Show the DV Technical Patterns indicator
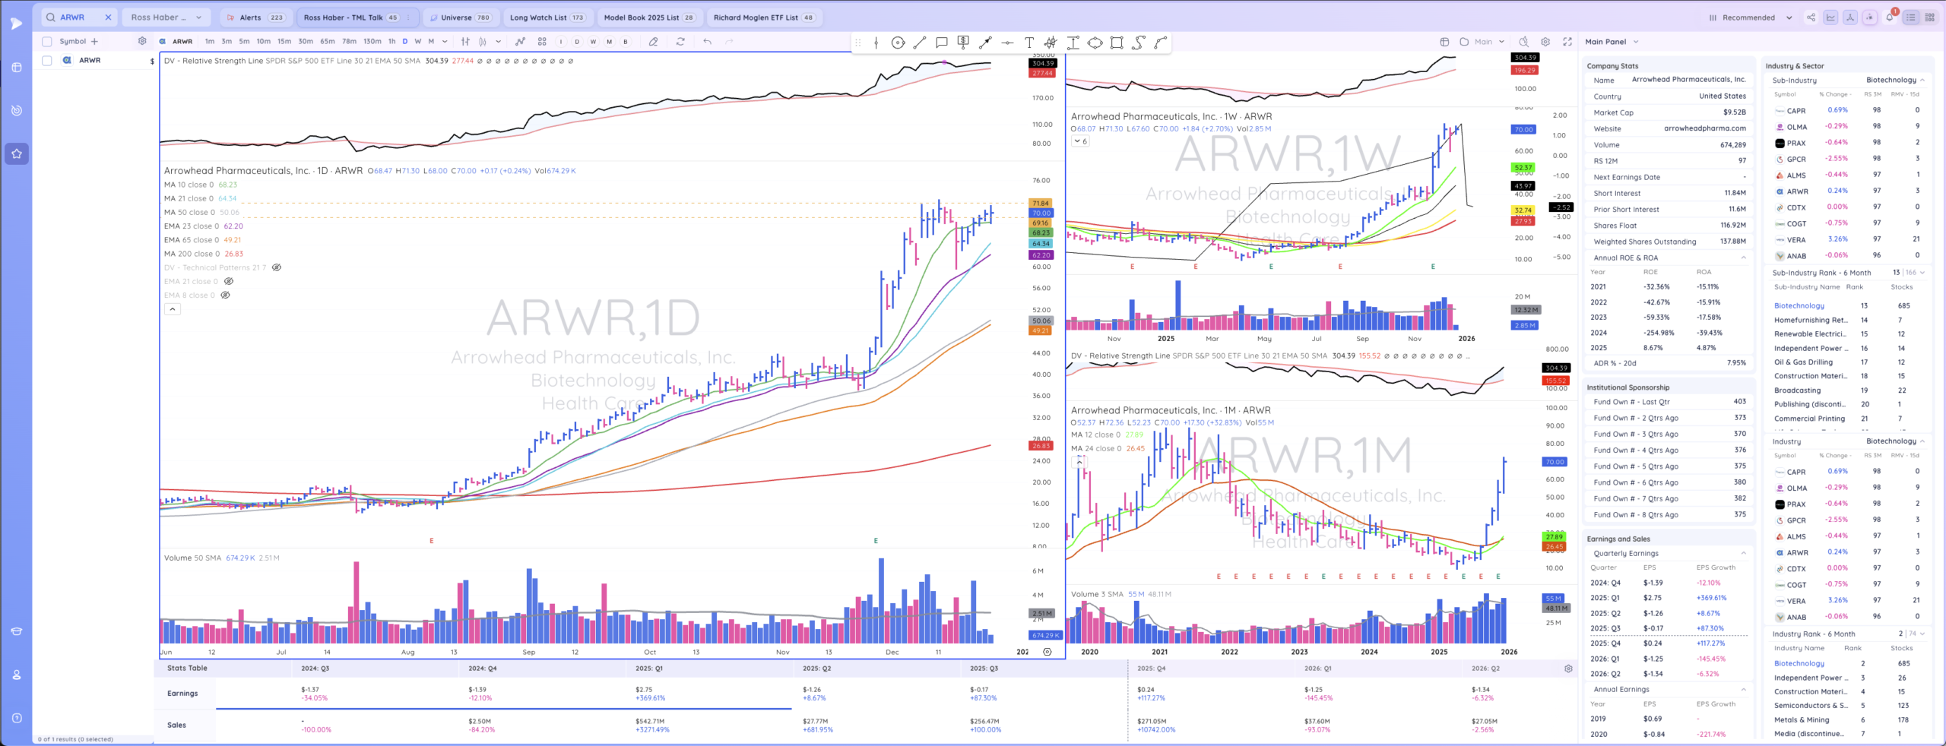 coord(277,267)
